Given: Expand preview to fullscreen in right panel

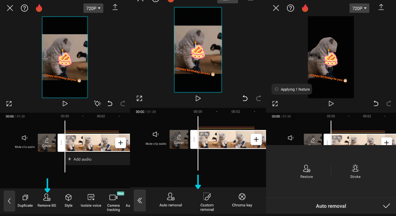Looking at the screenshot, I should 275,104.
